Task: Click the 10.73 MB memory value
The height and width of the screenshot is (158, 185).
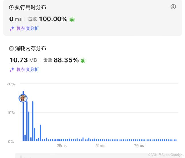Action: coord(23,60)
